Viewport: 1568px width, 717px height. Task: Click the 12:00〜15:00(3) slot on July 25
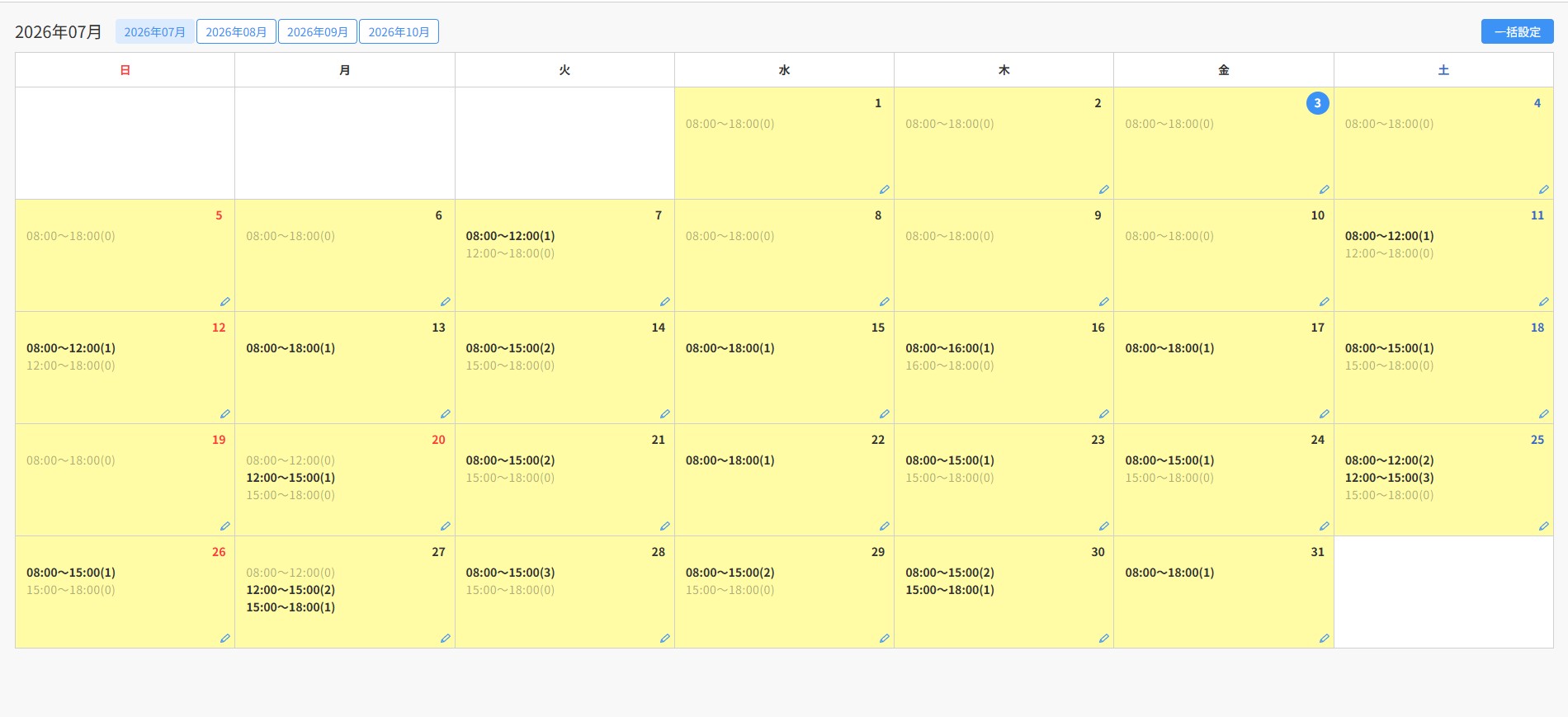click(x=1389, y=478)
